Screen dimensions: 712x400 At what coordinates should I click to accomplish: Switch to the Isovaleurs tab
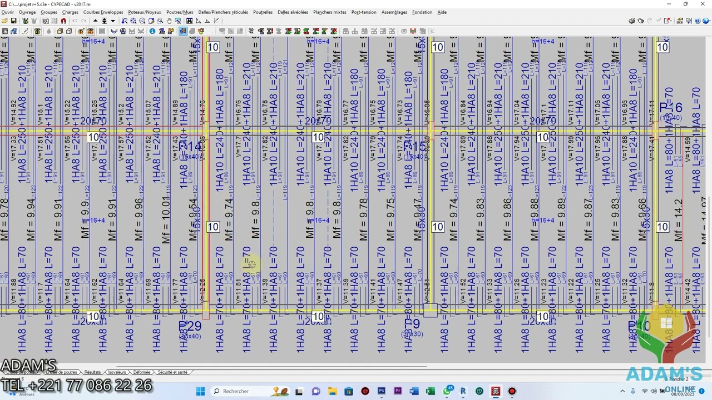[117, 372]
